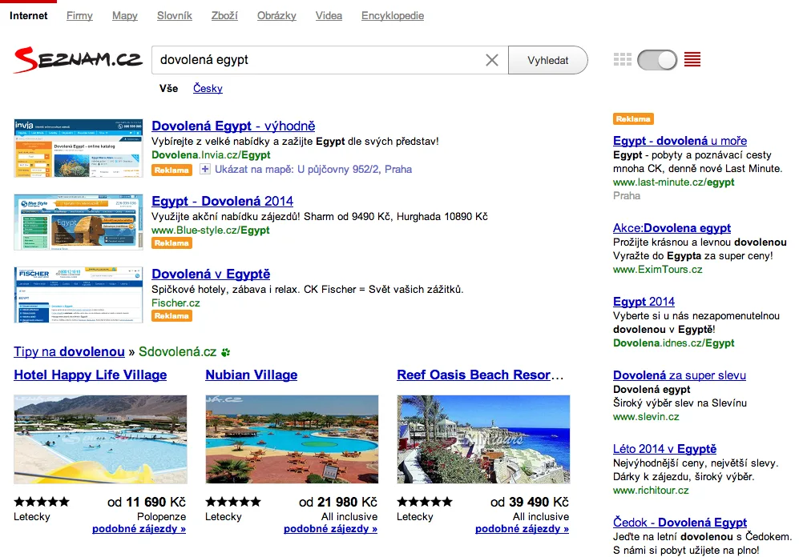Click star rating of Happy Life Village
Screen dimensions: 799x557
(42, 502)
